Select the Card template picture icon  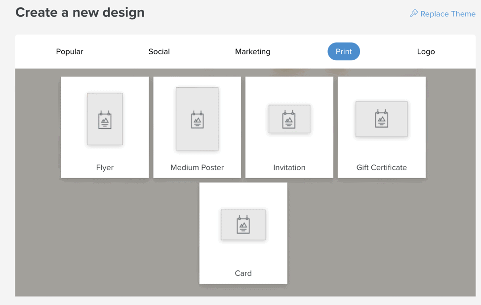click(243, 225)
